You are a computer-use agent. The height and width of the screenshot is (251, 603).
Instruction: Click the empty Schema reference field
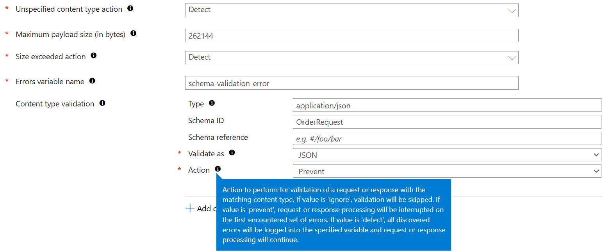[447, 138]
